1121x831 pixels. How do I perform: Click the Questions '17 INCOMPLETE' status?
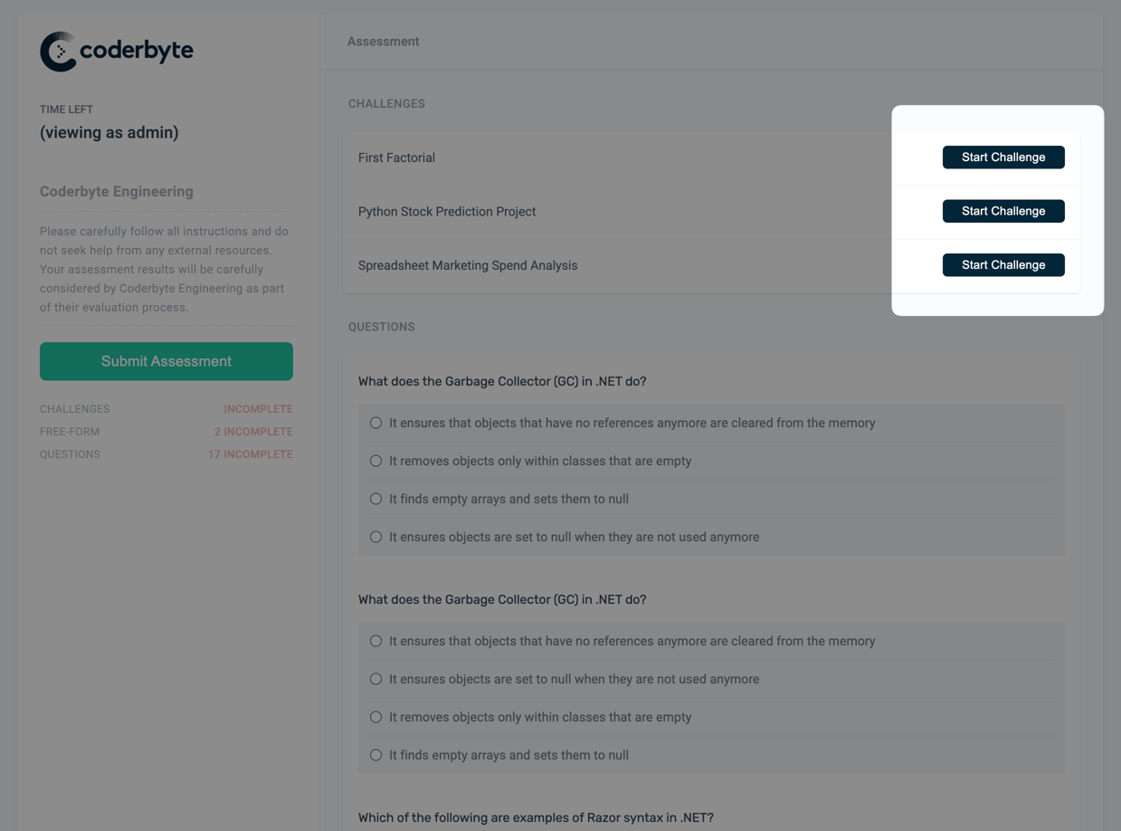(250, 454)
